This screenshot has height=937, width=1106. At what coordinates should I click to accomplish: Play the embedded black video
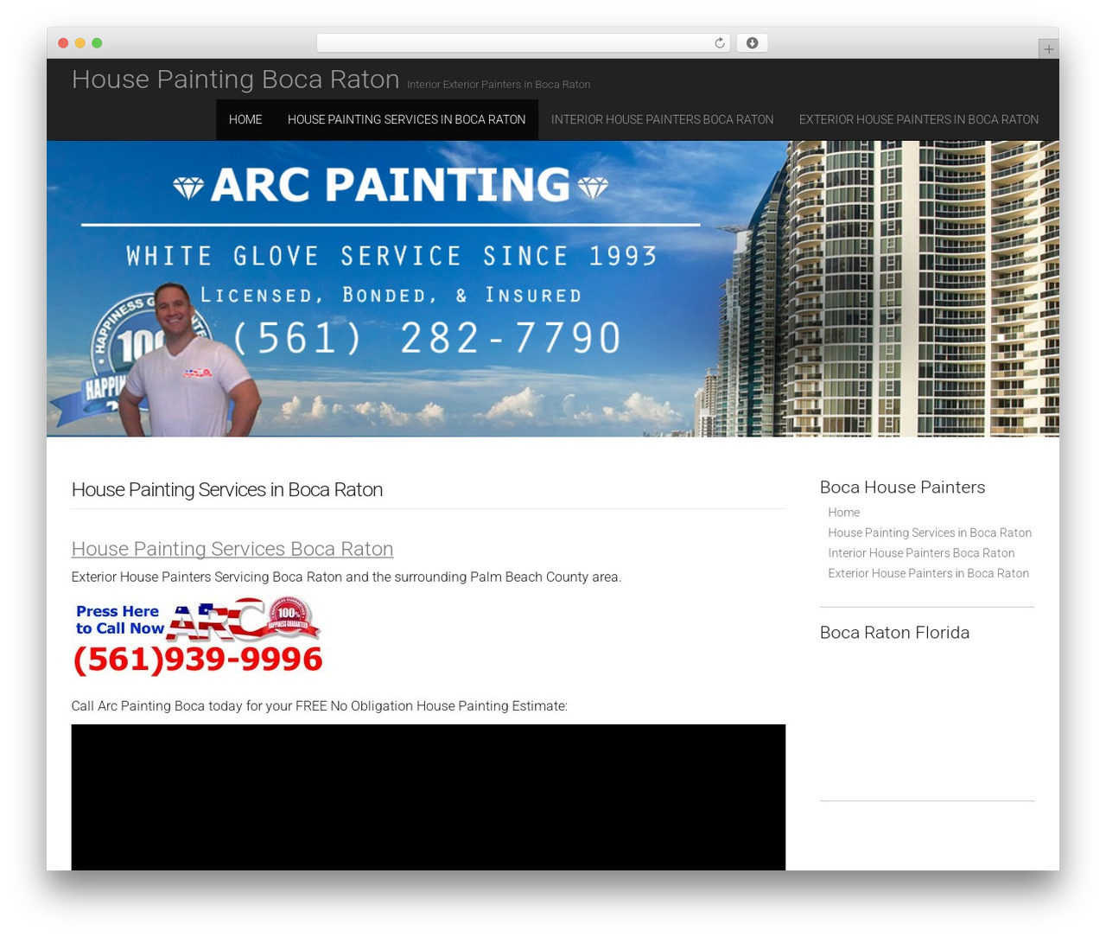(x=429, y=797)
